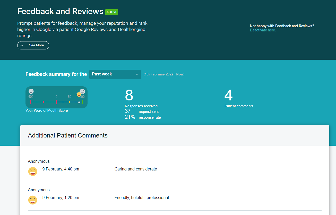Open the Past week period dropdown

[x=115, y=74]
